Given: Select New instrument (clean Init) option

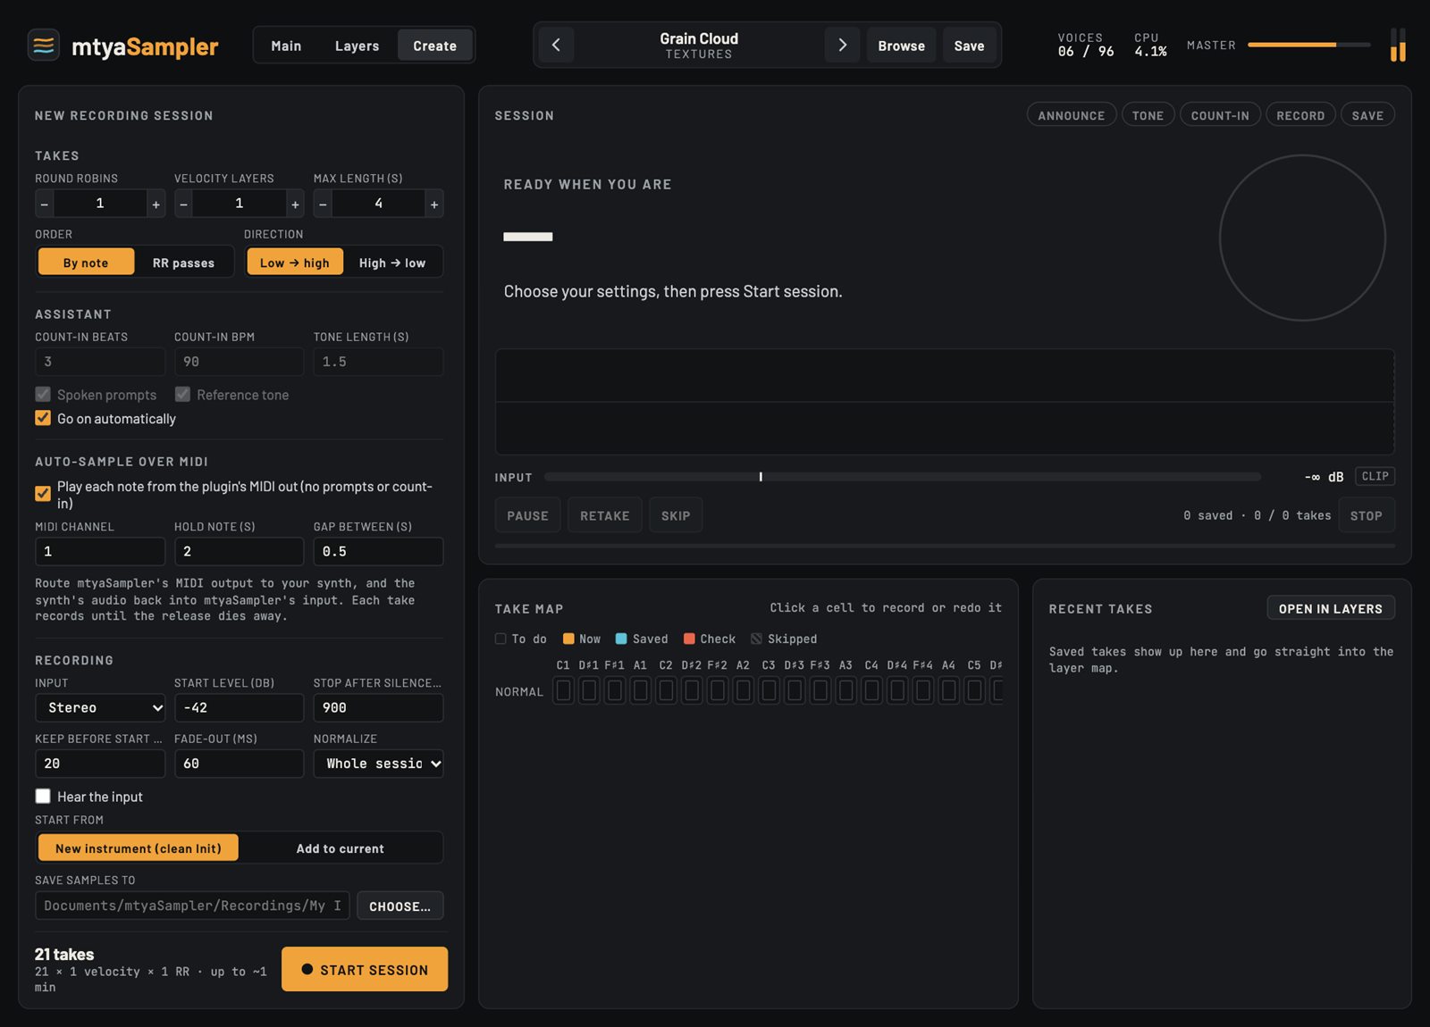Looking at the screenshot, I should coord(139,848).
